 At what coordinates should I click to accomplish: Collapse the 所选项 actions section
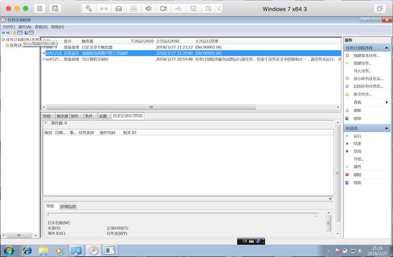click(386, 128)
